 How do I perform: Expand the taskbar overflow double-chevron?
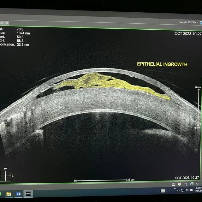pyautogui.click(x=175, y=189)
